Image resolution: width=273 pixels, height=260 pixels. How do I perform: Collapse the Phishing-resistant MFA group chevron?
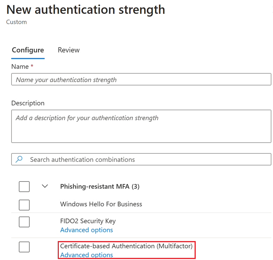(44, 186)
